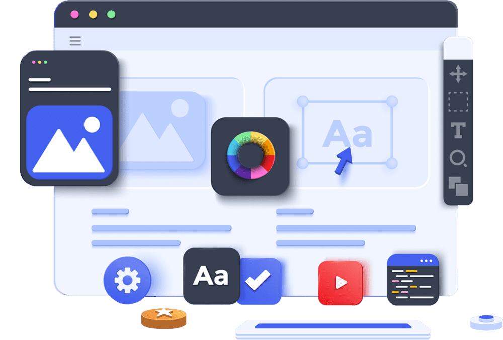This screenshot has height=340, width=503.
Task: Select the dashed rectangle Marquee tool
Action: pos(458,102)
